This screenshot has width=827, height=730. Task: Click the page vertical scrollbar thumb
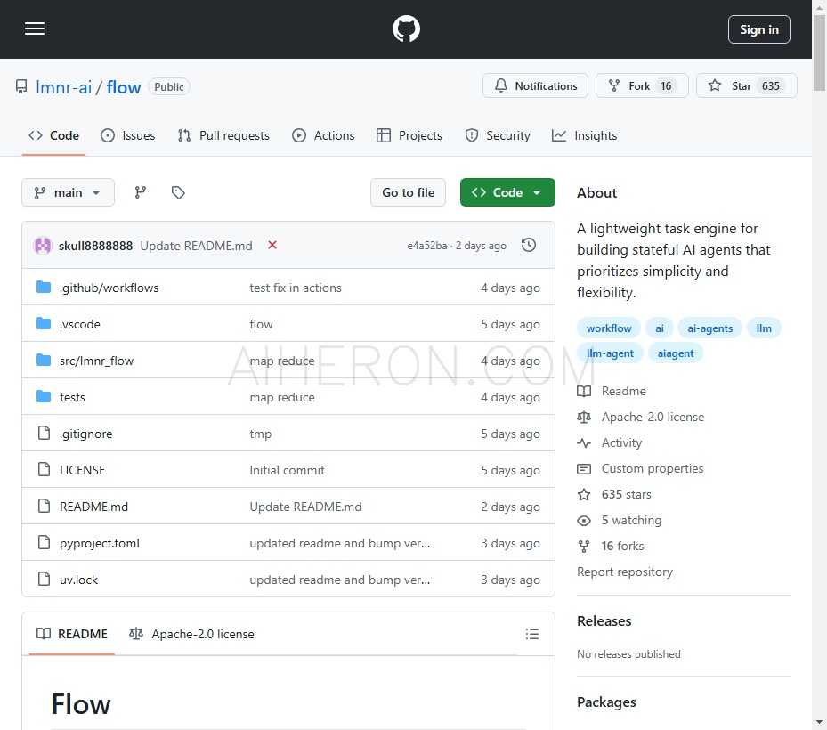(819, 53)
